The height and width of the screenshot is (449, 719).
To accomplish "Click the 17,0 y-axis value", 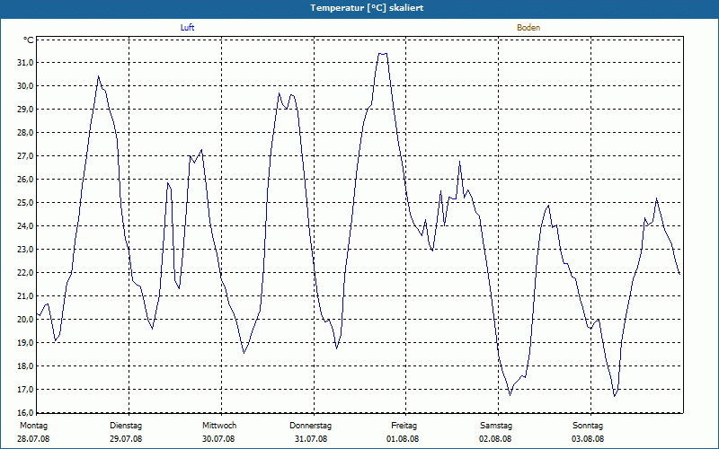I will (x=25, y=390).
